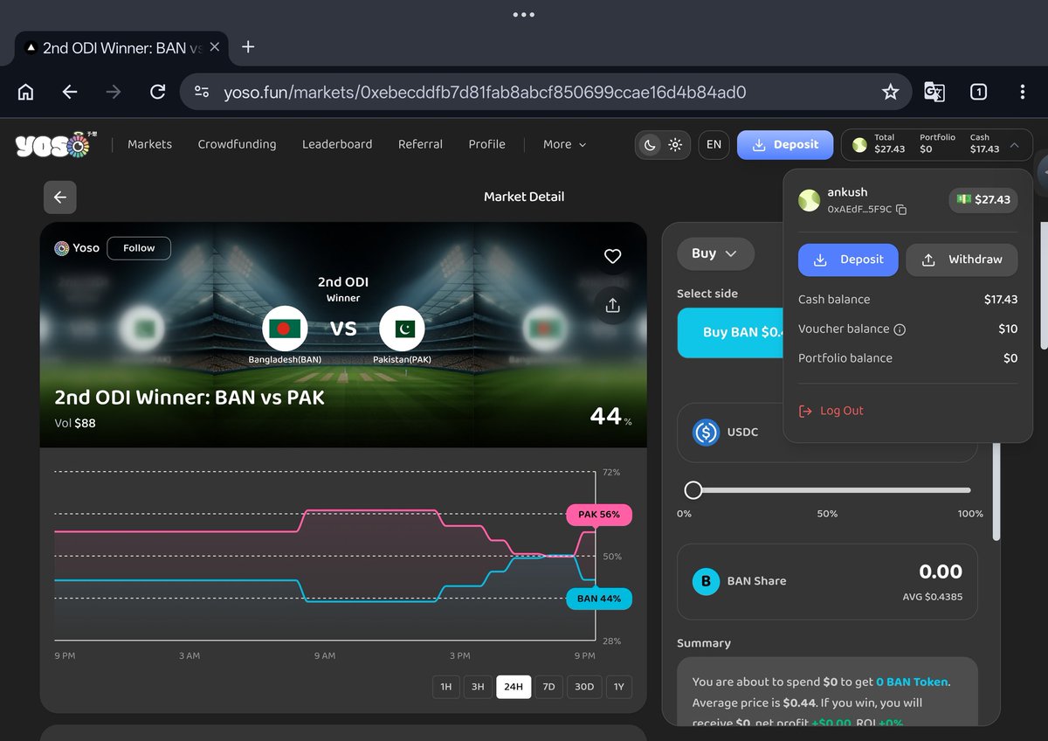Image resolution: width=1048 pixels, height=741 pixels.
Task: Click the Portfolio balance label
Action: point(845,358)
